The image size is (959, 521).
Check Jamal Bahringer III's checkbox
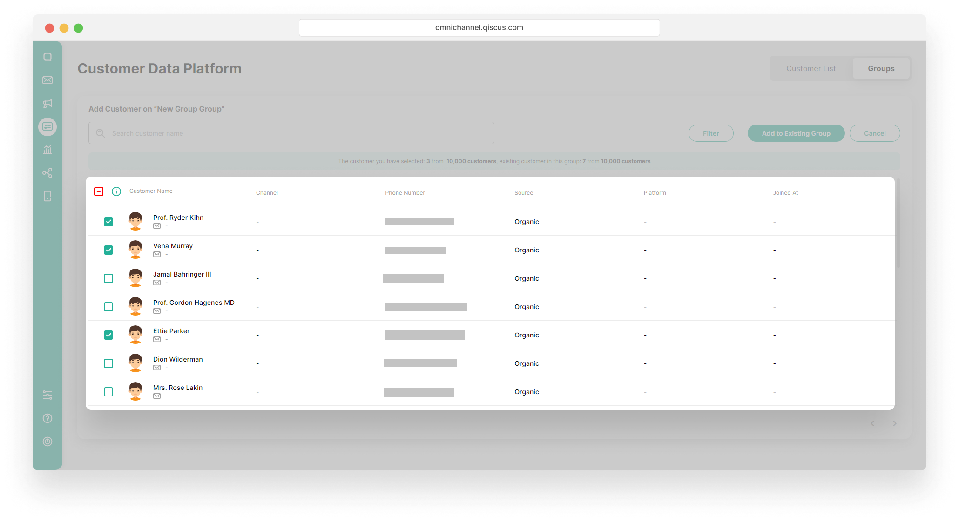coord(108,278)
